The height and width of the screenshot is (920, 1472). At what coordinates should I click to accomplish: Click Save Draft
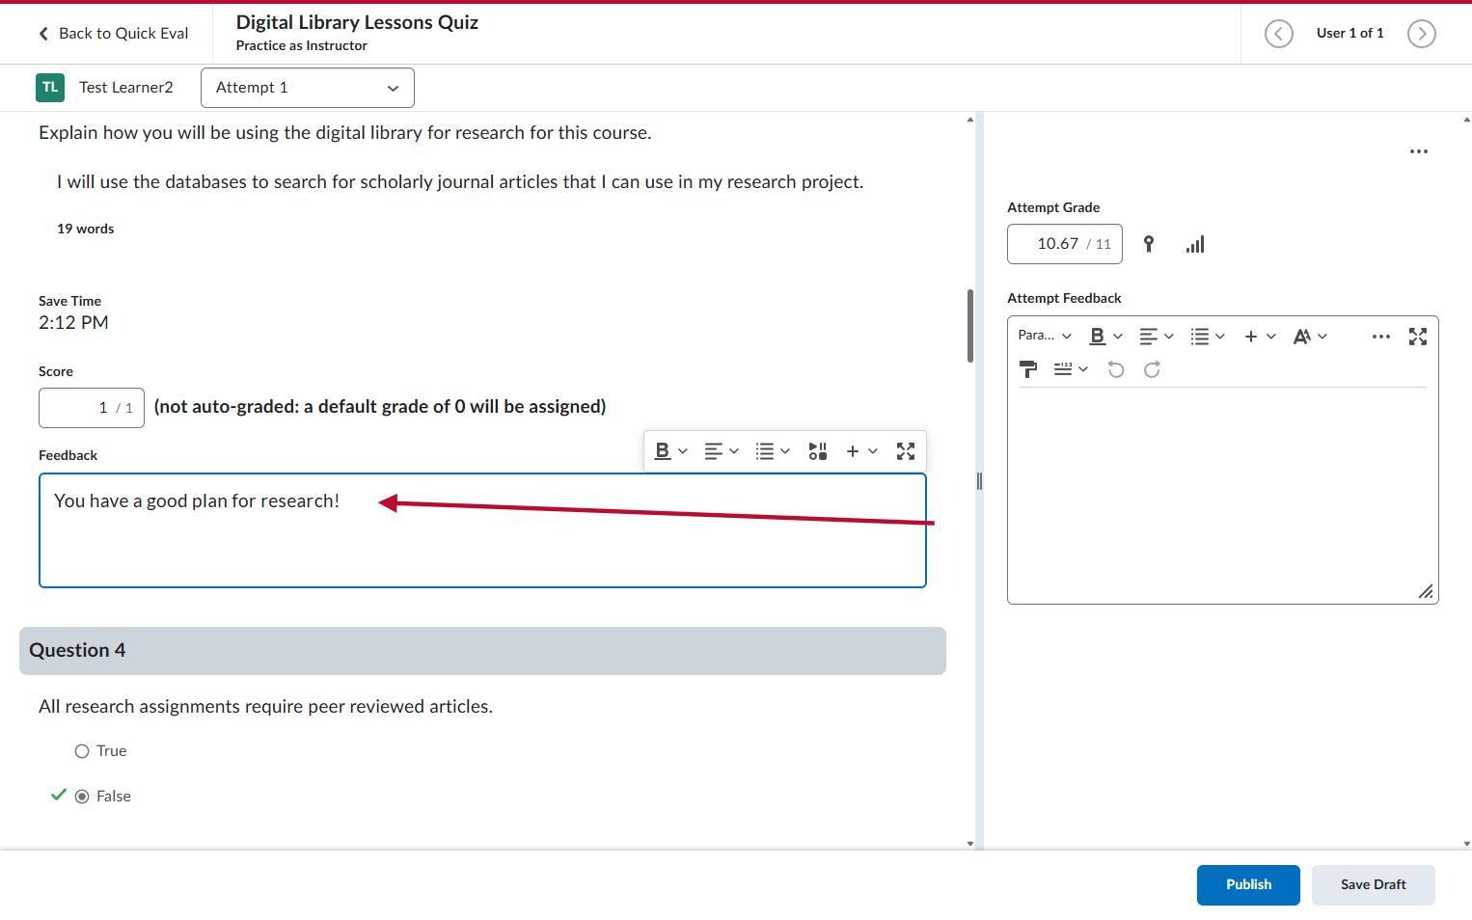point(1373,885)
